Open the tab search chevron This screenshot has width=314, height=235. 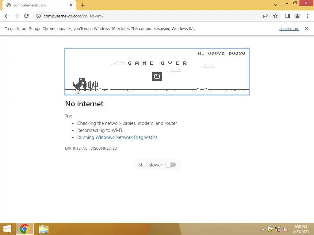(276, 5)
